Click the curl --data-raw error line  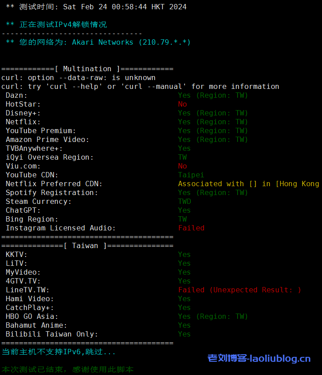pyautogui.click(x=79, y=78)
